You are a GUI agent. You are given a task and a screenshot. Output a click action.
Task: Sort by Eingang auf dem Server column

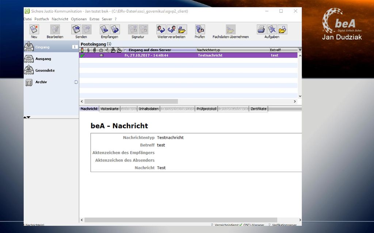(150, 50)
